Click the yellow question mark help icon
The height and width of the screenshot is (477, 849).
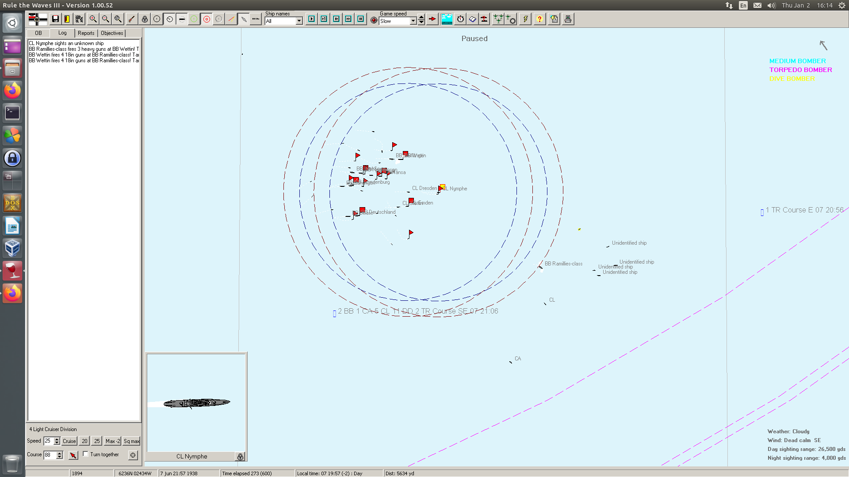539,19
